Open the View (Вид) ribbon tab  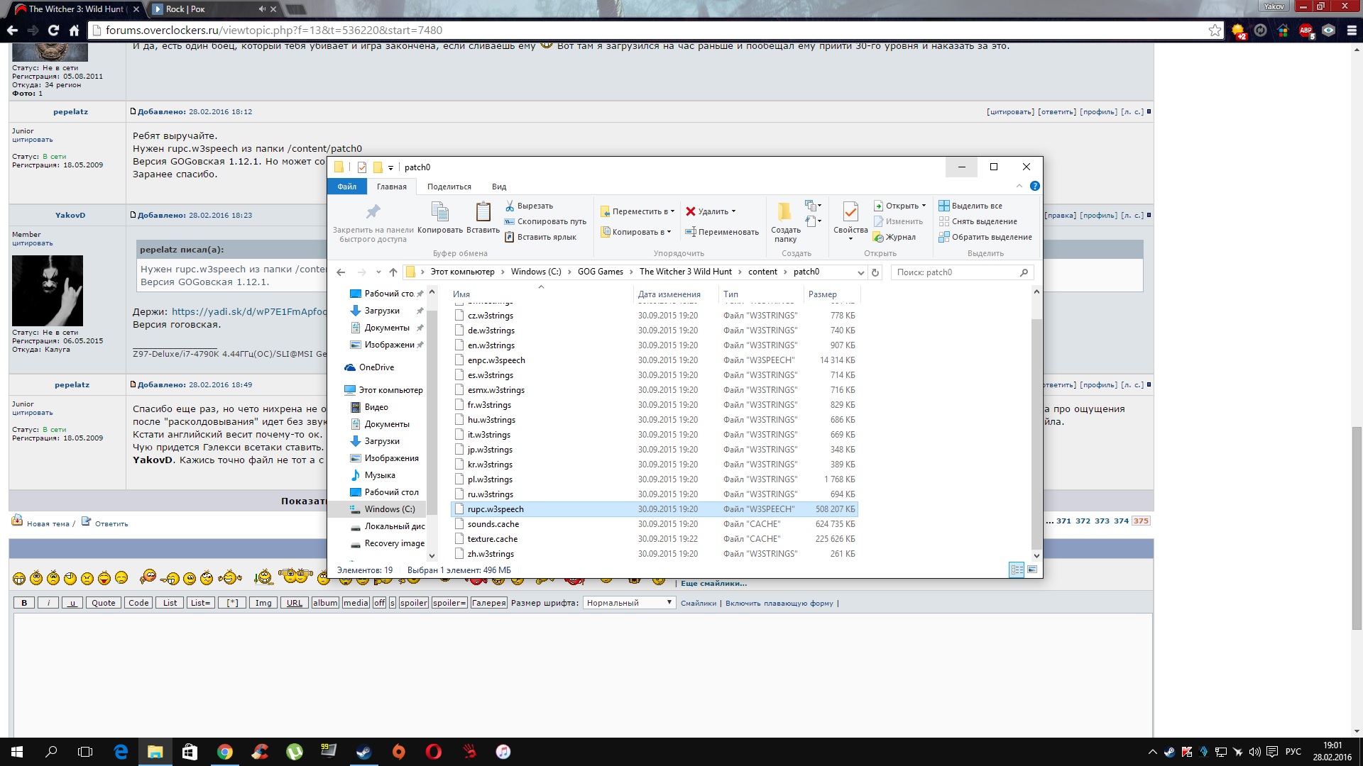[x=498, y=187]
